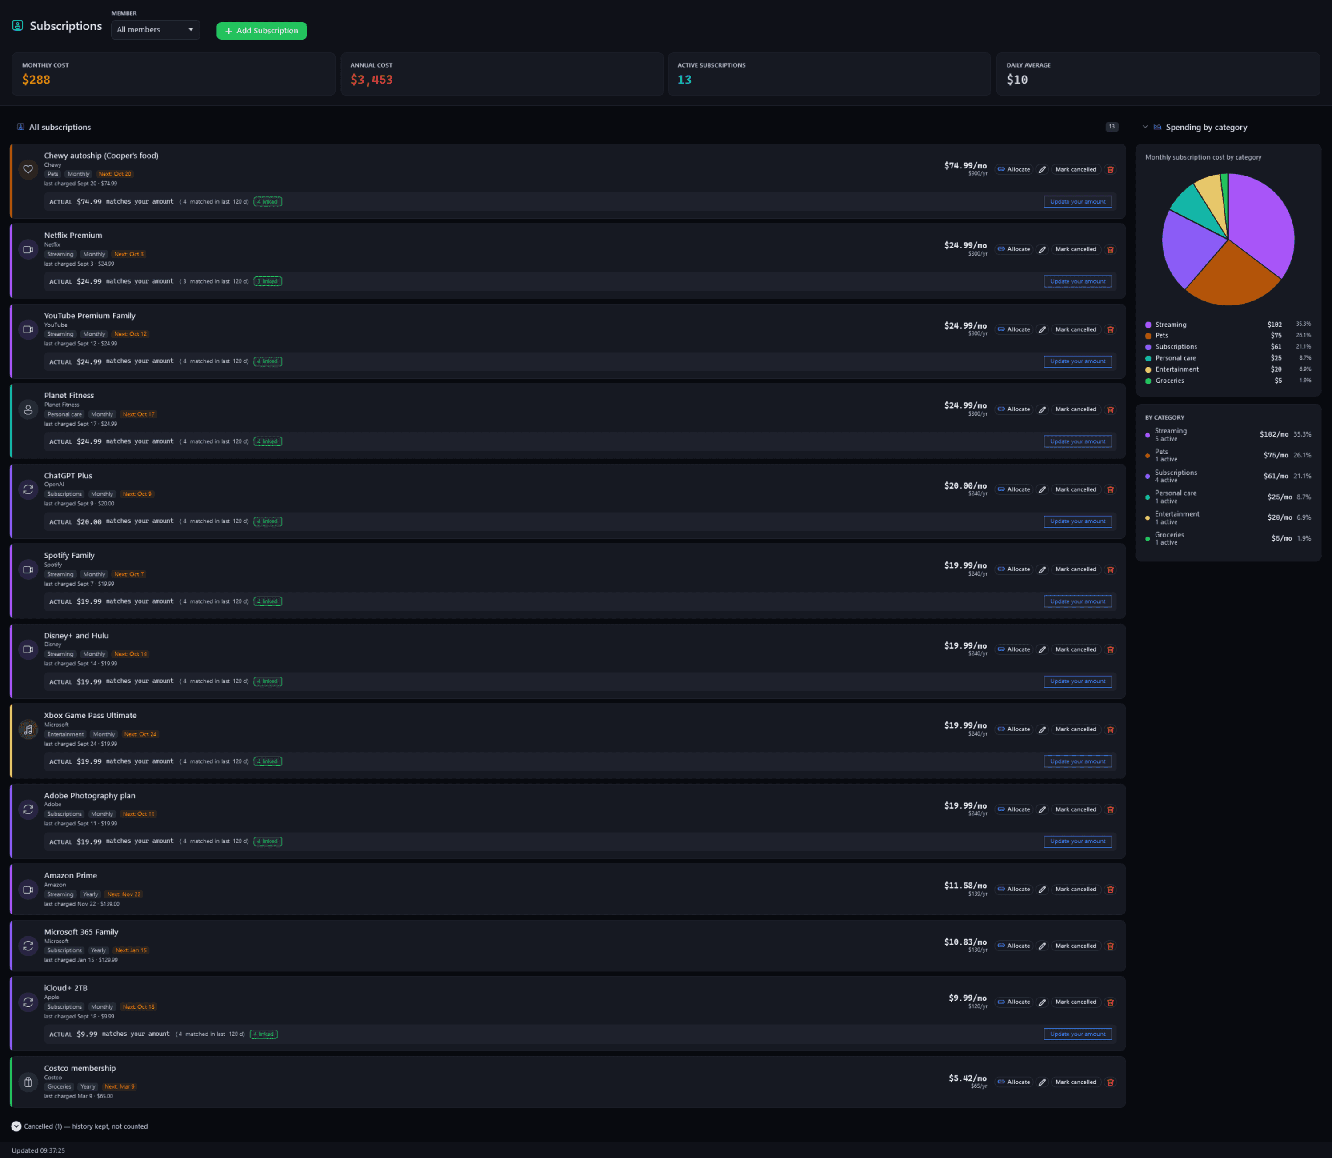
Task: Click the person icon beside Planet Fitness
Action: tap(28, 410)
